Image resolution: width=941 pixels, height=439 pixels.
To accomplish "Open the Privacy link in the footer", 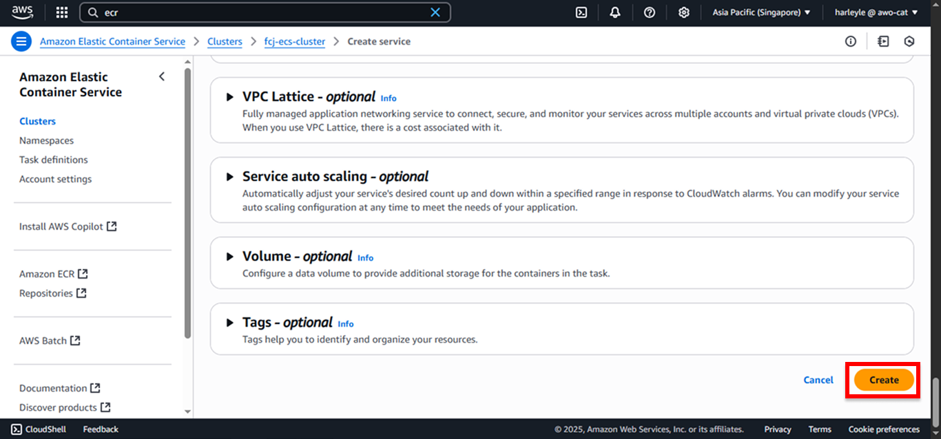I will 778,429.
